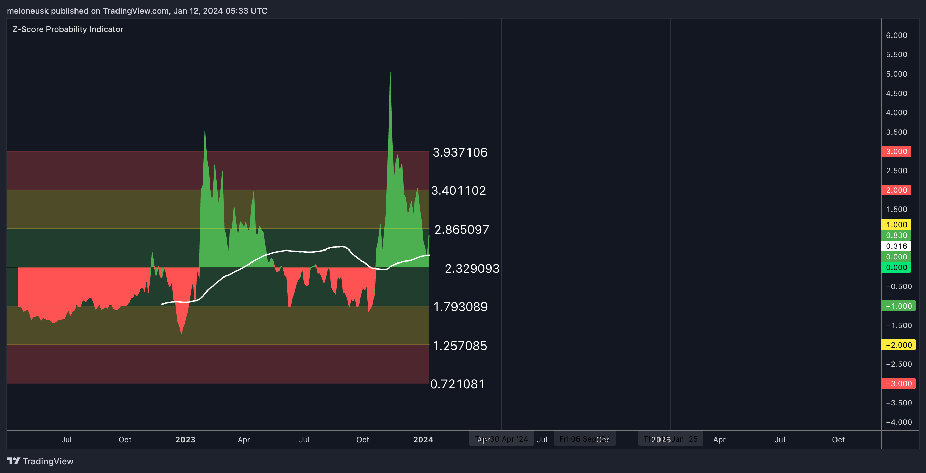The image size is (926, 473).
Task: Click the TradingView logo icon
Action: 13,461
